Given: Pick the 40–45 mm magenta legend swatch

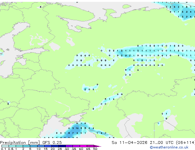Looking at the screenshot, I should (83, 146).
